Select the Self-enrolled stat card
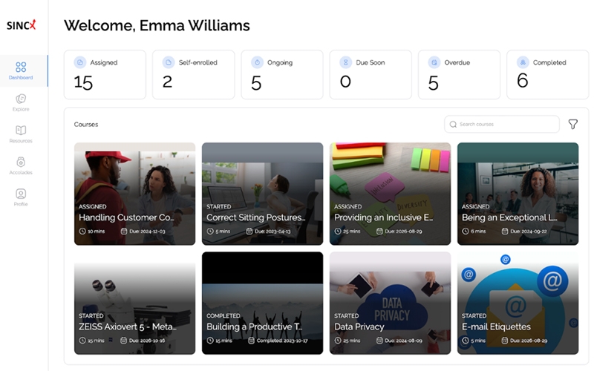 coord(193,74)
